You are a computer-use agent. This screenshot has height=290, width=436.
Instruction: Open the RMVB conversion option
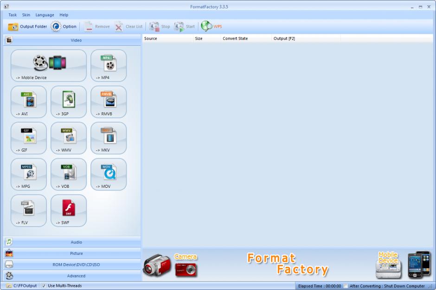(109, 102)
